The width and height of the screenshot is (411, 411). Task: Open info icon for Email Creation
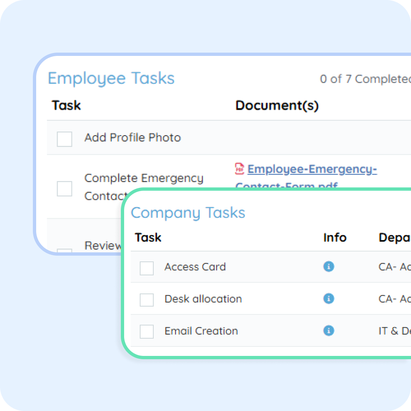pos(328,330)
